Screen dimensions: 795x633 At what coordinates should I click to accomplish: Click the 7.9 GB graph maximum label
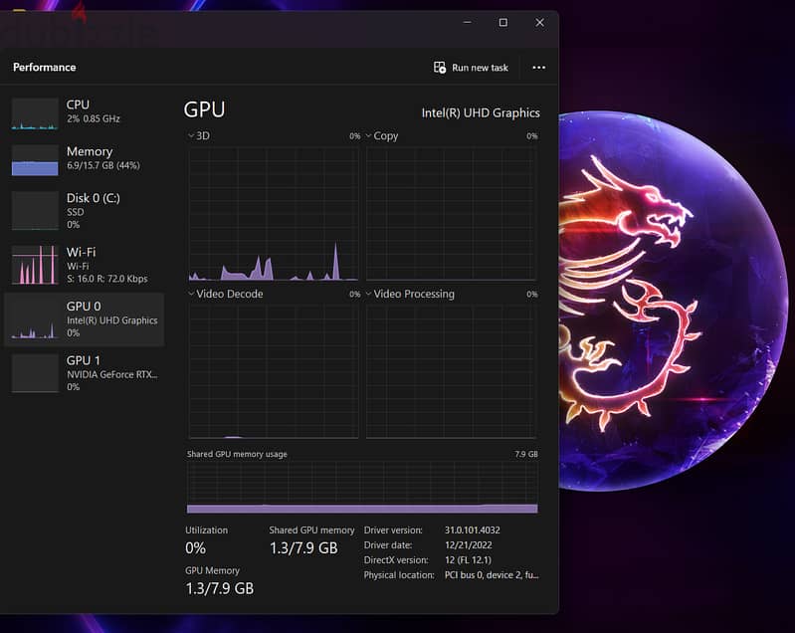[525, 454]
